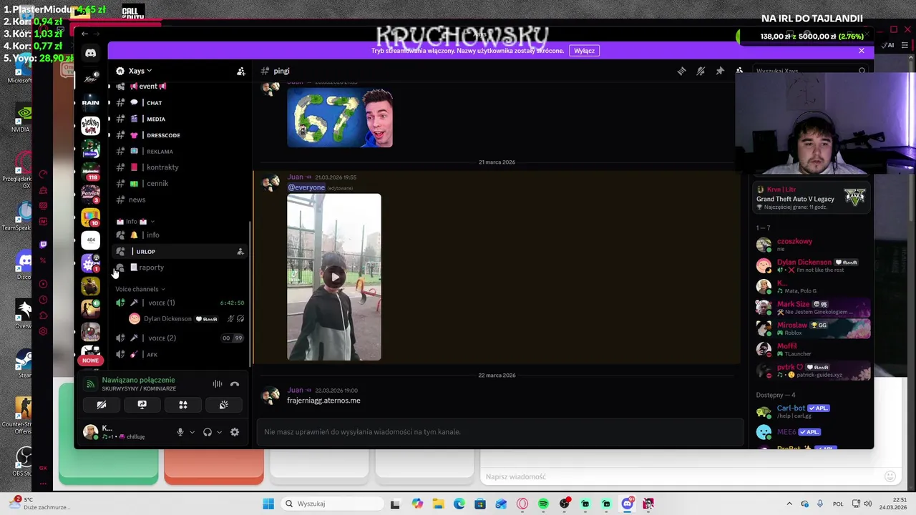Open Discord direct messages home icon

(x=90, y=53)
